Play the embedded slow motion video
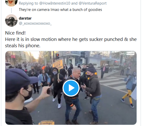 (71, 88)
